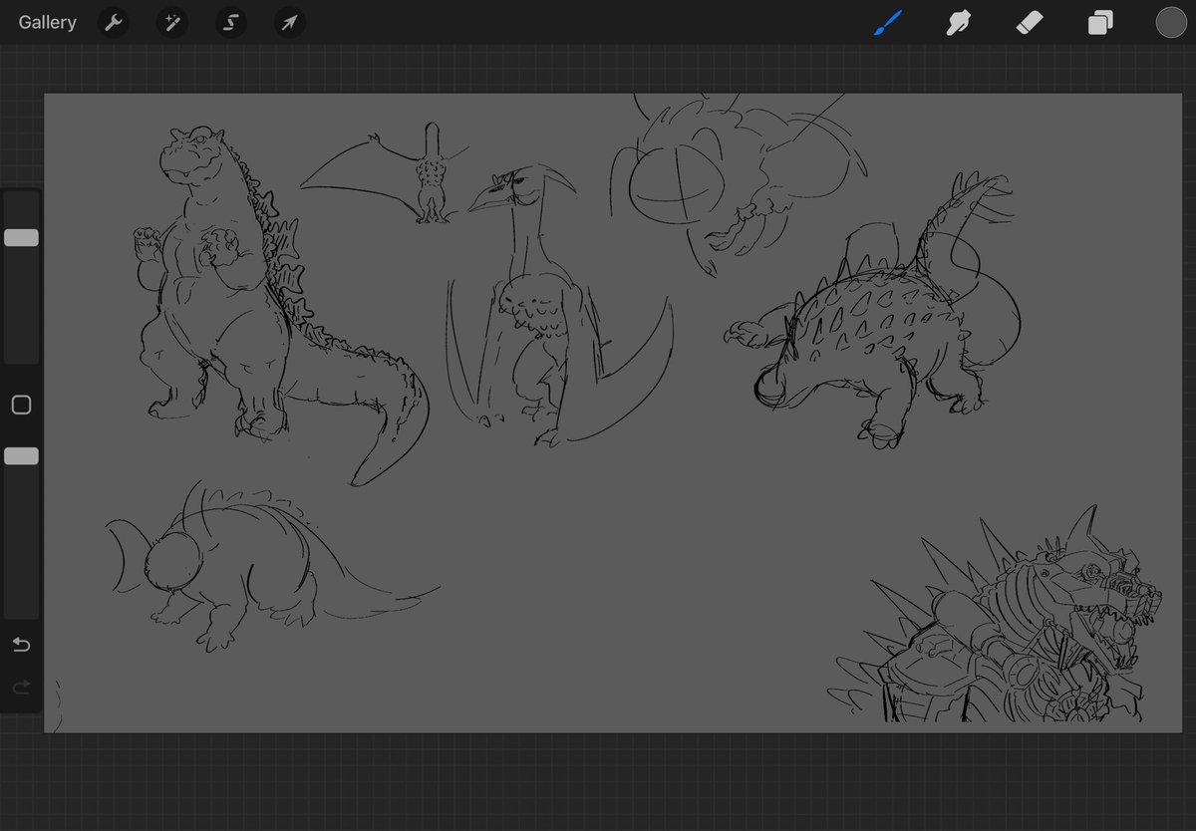Select the Eraser tool
Image resolution: width=1196 pixels, height=831 pixels.
(1030, 22)
